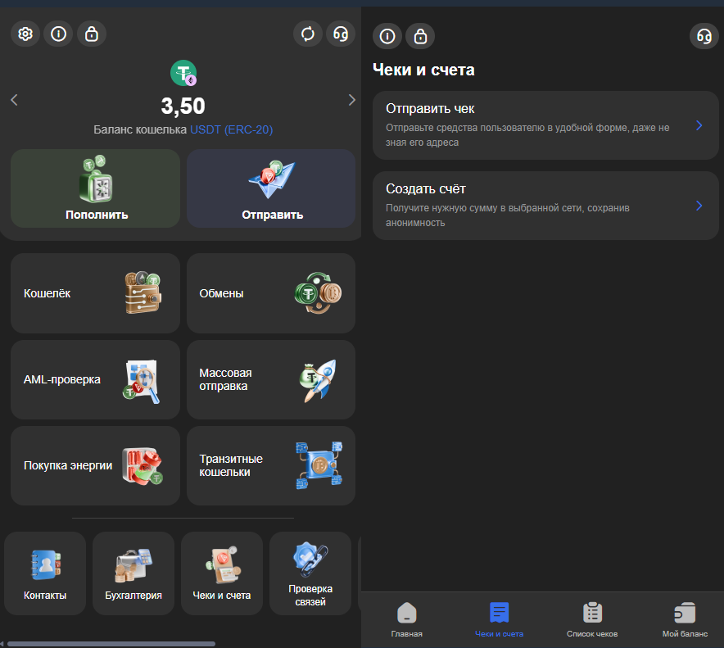This screenshot has width=724, height=648.
Task: Open settings via the gear icon
Action: tap(25, 34)
